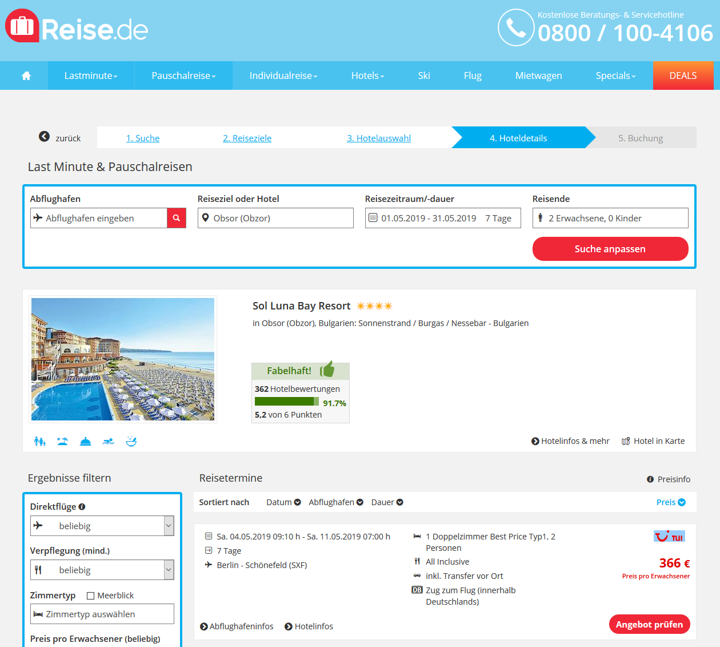720x647 pixels.
Task: Open the Flug navigation item
Action: tap(473, 76)
